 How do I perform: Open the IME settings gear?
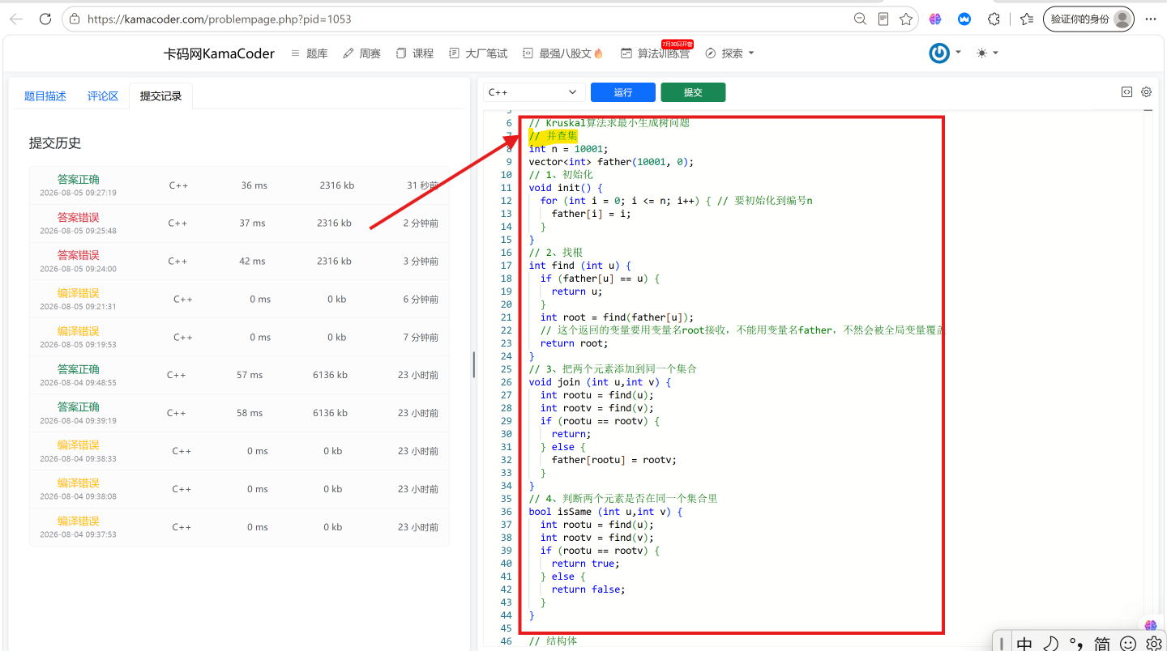click(1154, 644)
